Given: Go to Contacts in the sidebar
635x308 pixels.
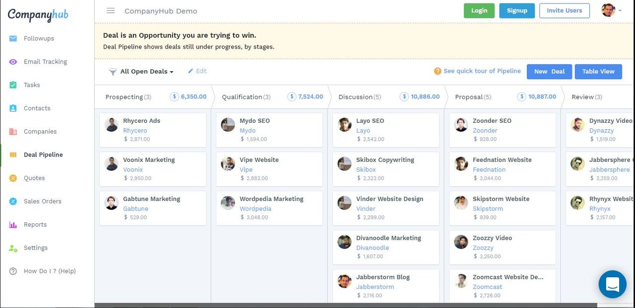Looking at the screenshot, I should (x=37, y=108).
